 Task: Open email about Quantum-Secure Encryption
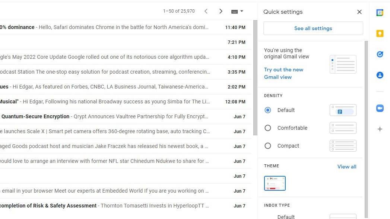pos(104,116)
